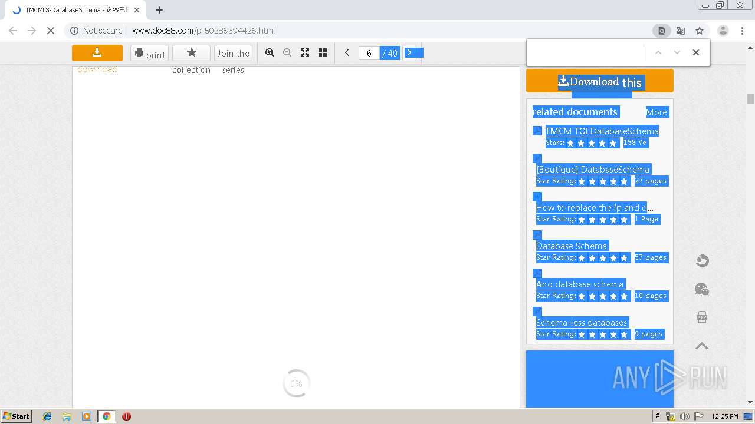The height and width of the screenshot is (424, 755).
Task: Zoom in on the document
Action: coord(270,52)
